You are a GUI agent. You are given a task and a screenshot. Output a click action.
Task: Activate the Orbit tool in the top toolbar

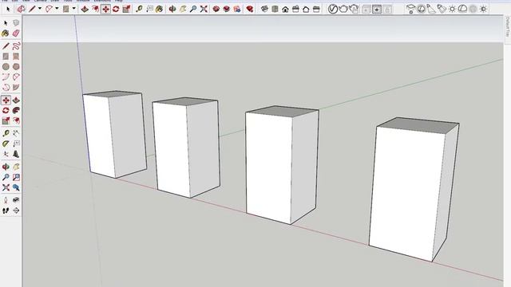click(x=172, y=9)
